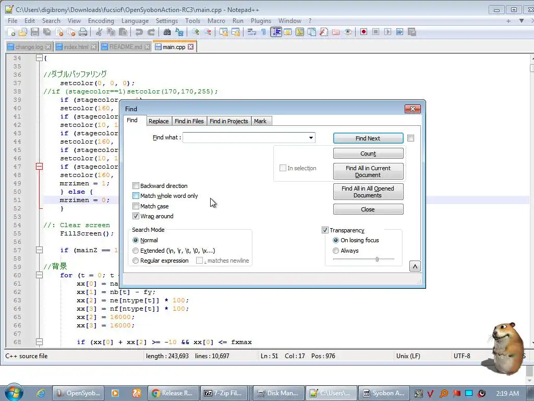534x401 pixels.
Task: Select Always transparency option
Action: pyautogui.click(x=336, y=251)
